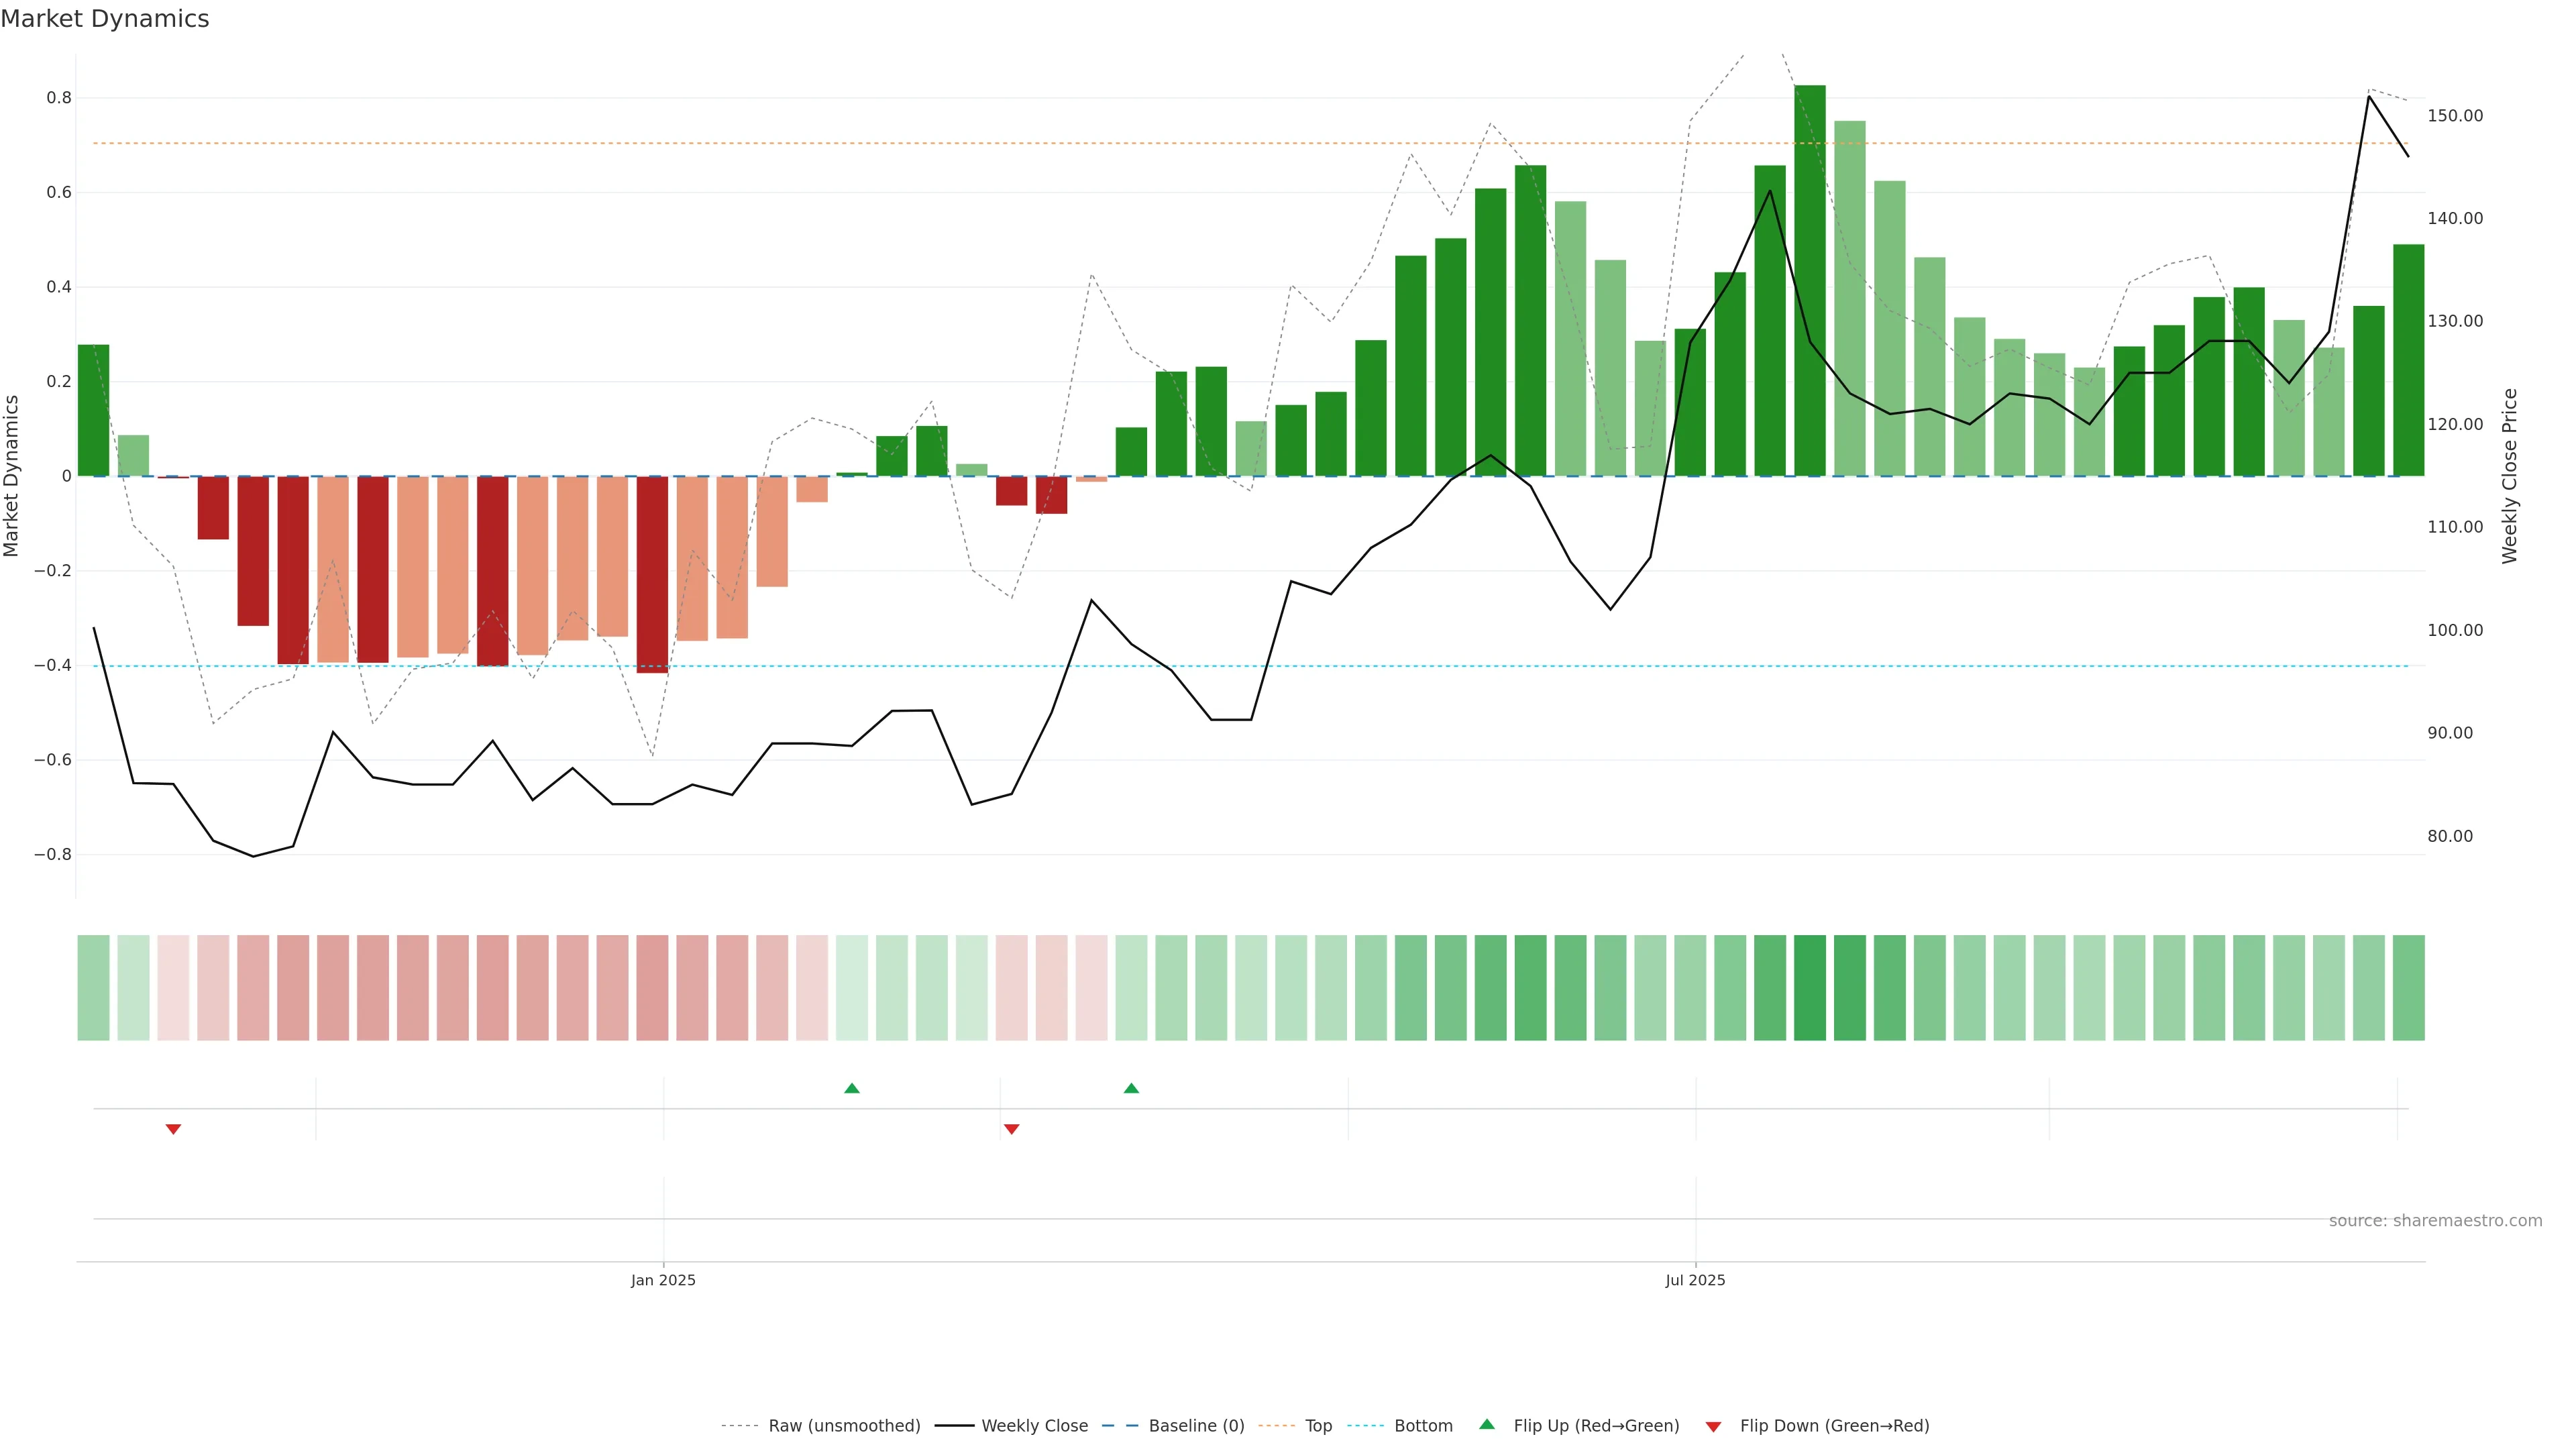
Task: Click the Jan 2025 axis label
Action: tap(663, 1280)
